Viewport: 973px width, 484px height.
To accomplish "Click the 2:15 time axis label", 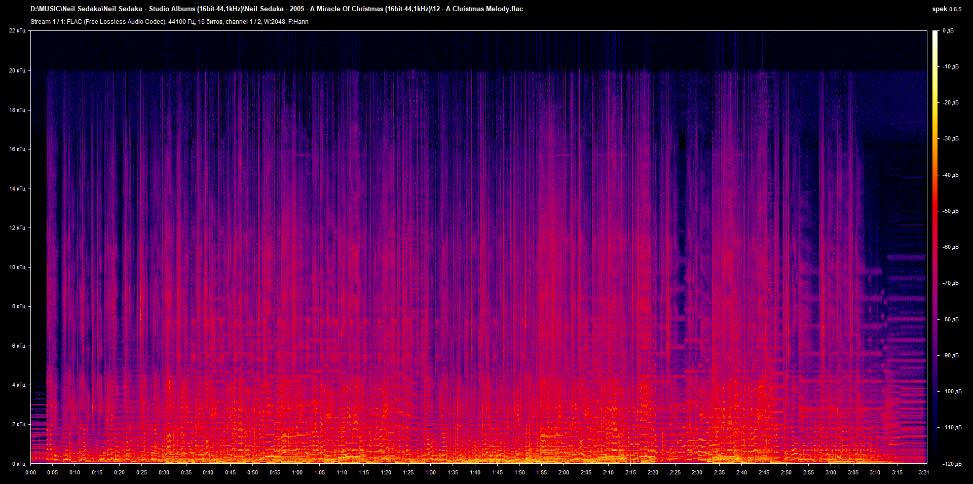I will tap(630, 472).
